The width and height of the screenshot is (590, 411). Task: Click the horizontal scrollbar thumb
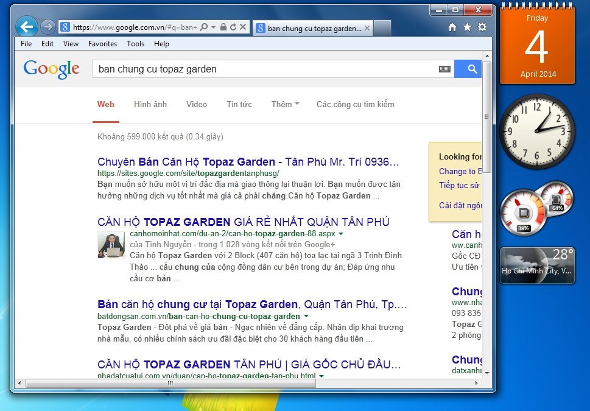(170, 383)
